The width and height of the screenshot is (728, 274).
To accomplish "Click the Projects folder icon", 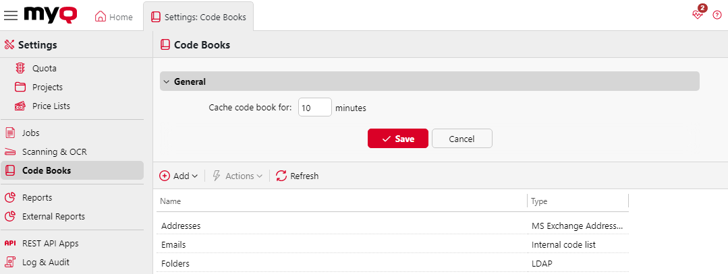I will tap(20, 87).
